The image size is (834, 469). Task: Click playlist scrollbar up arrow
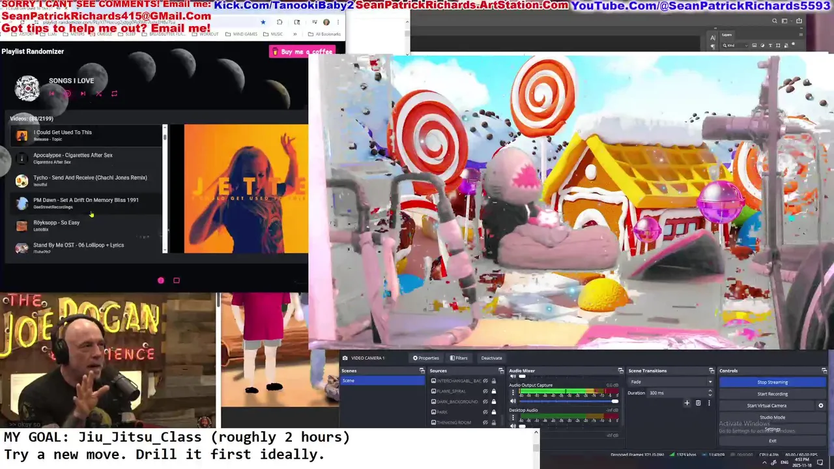coord(165,127)
